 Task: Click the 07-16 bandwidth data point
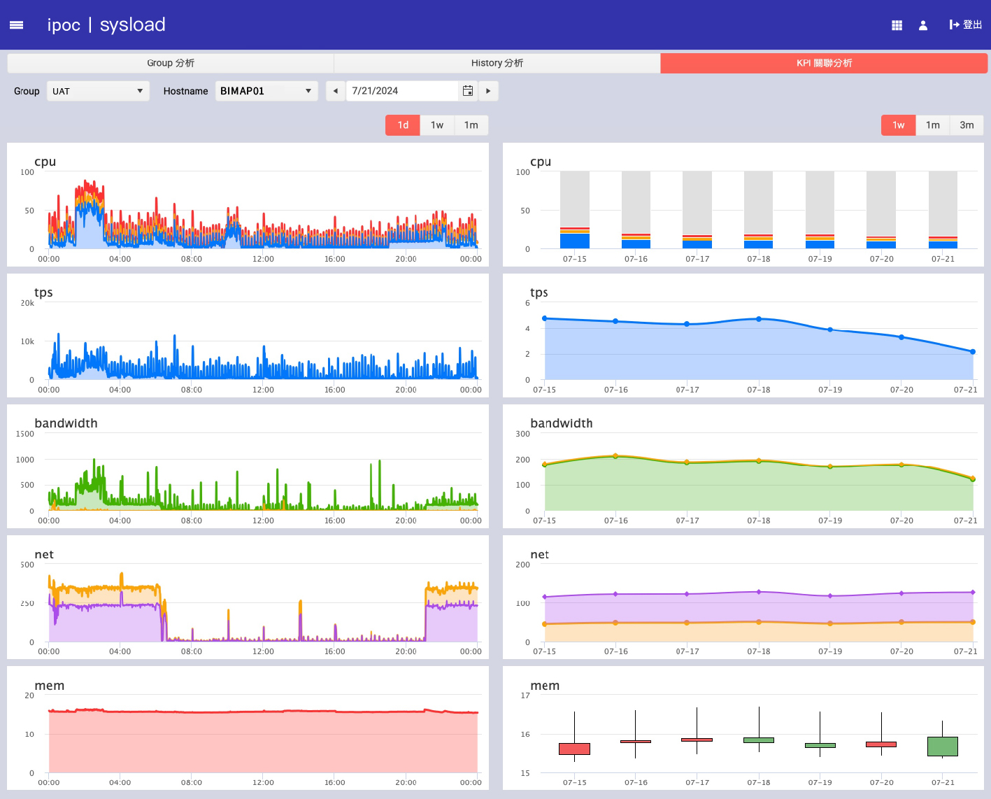coord(615,455)
